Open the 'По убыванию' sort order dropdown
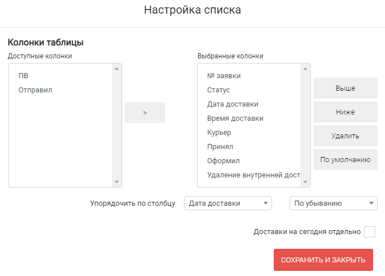The width and height of the screenshot is (385, 276). [333, 203]
